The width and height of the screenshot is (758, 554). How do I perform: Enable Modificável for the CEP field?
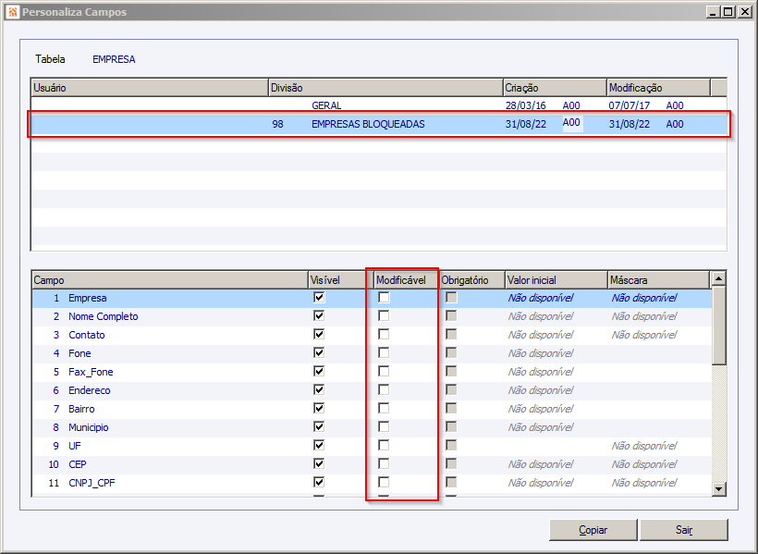pyautogui.click(x=384, y=463)
